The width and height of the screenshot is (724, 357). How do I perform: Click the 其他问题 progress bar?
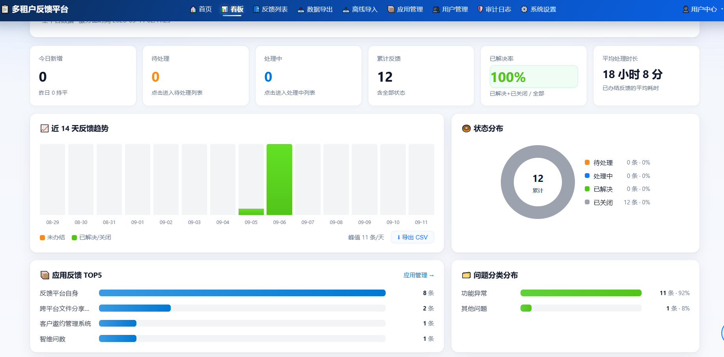click(x=581, y=308)
